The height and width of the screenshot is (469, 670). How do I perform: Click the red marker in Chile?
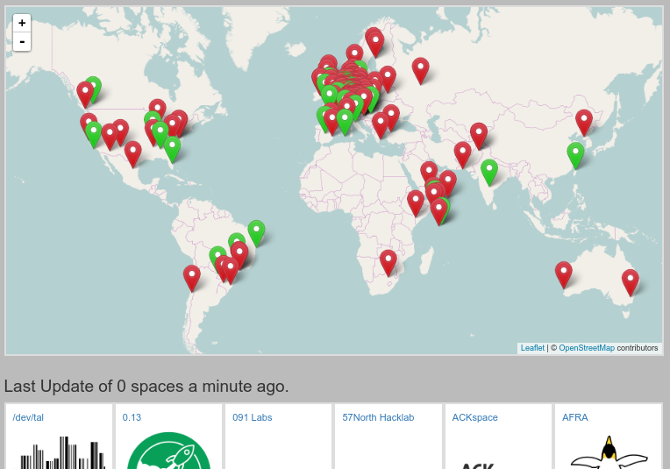click(x=192, y=278)
